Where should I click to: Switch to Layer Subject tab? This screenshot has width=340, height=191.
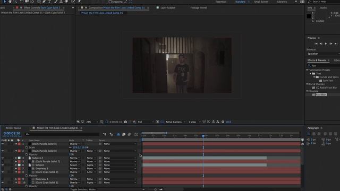pos(168,7)
